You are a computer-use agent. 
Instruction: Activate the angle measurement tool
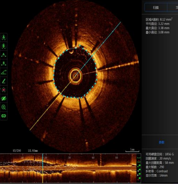[x=4, y=72]
